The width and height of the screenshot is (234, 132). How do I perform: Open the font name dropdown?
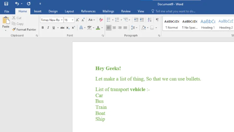(62, 20)
